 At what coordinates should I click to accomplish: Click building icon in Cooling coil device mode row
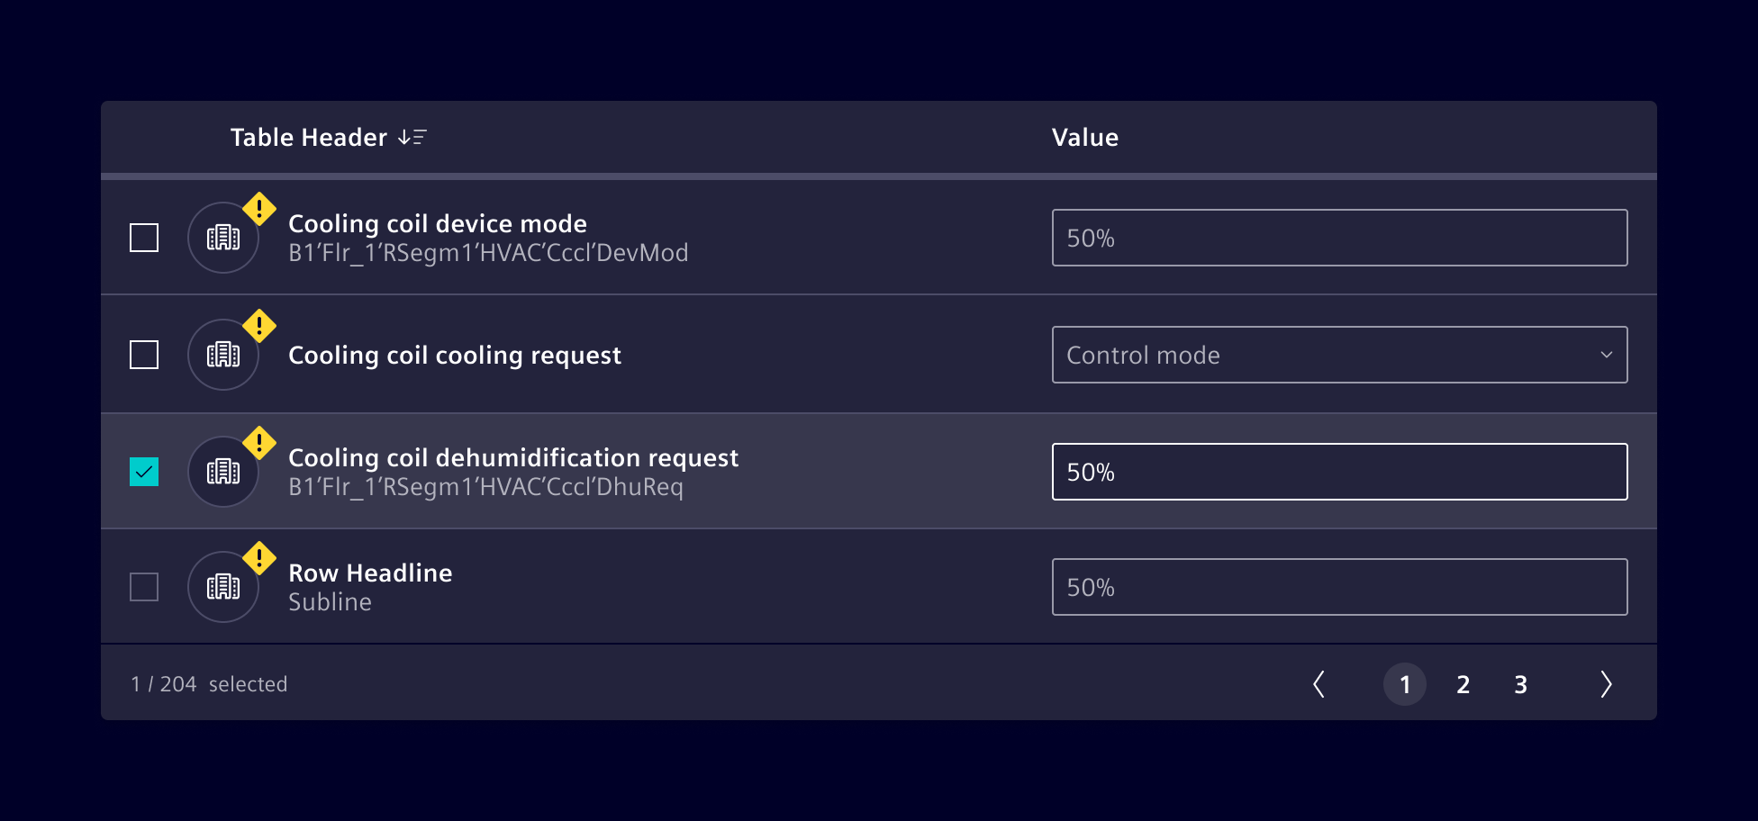coord(223,238)
